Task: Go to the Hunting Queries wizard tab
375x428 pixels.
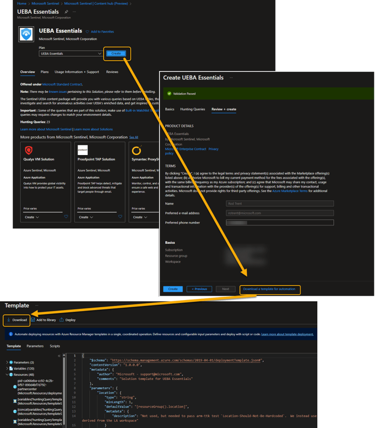Action: coord(192,109)
